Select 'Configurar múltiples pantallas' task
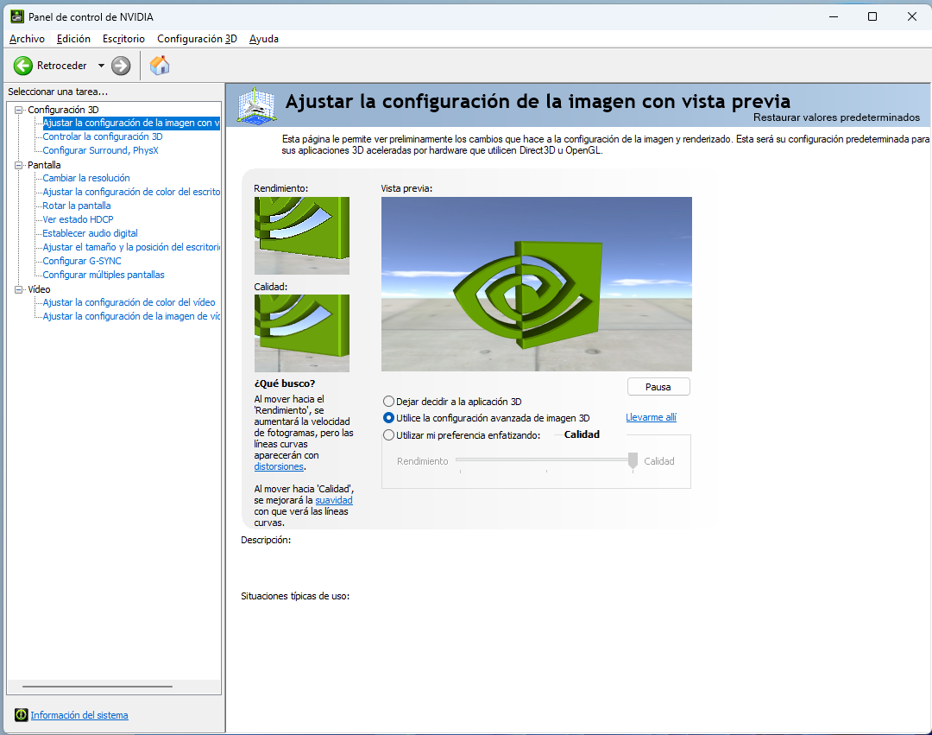 coord(104,275)
